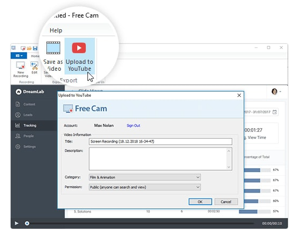Screen dimensions: 297x242
Task: Click the Description scroll down arrow
Action: pyautogui.click(x=229, y=167)
